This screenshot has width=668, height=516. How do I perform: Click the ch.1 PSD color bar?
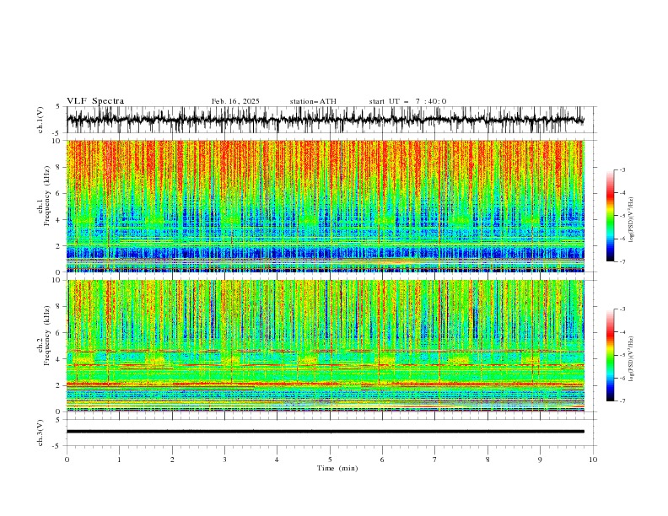610,216
